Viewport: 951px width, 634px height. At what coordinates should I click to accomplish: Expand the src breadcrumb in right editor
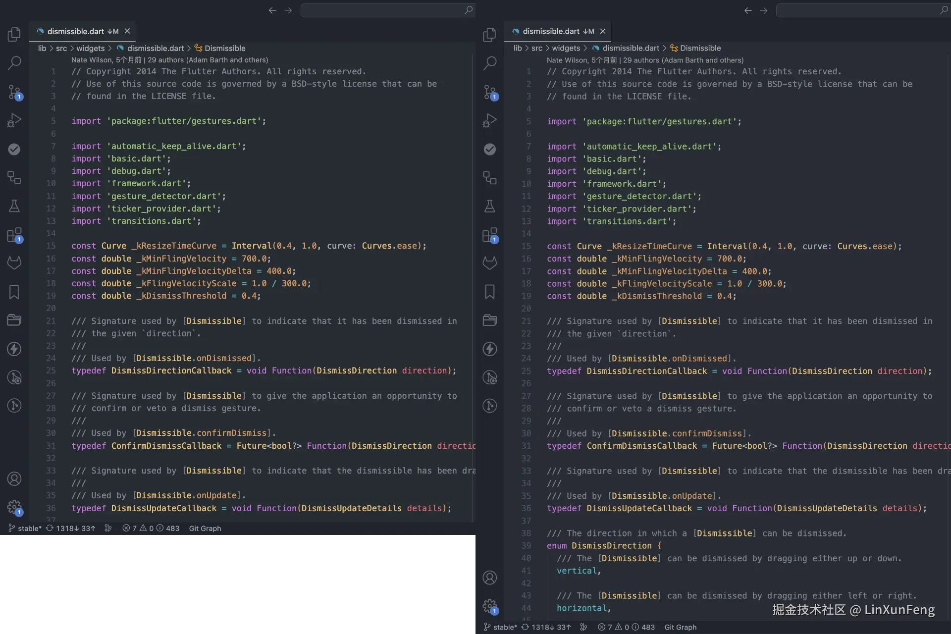coord(536,48)
